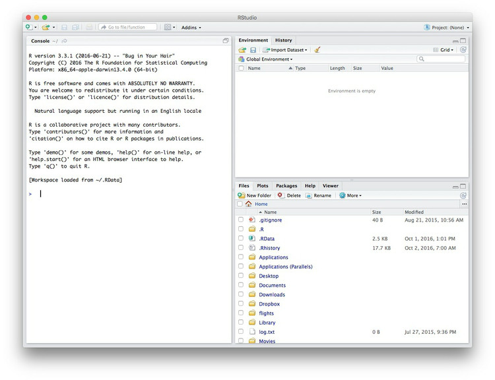Switch to the Files tab
495x380 pixels.
[x=244, y=185]
